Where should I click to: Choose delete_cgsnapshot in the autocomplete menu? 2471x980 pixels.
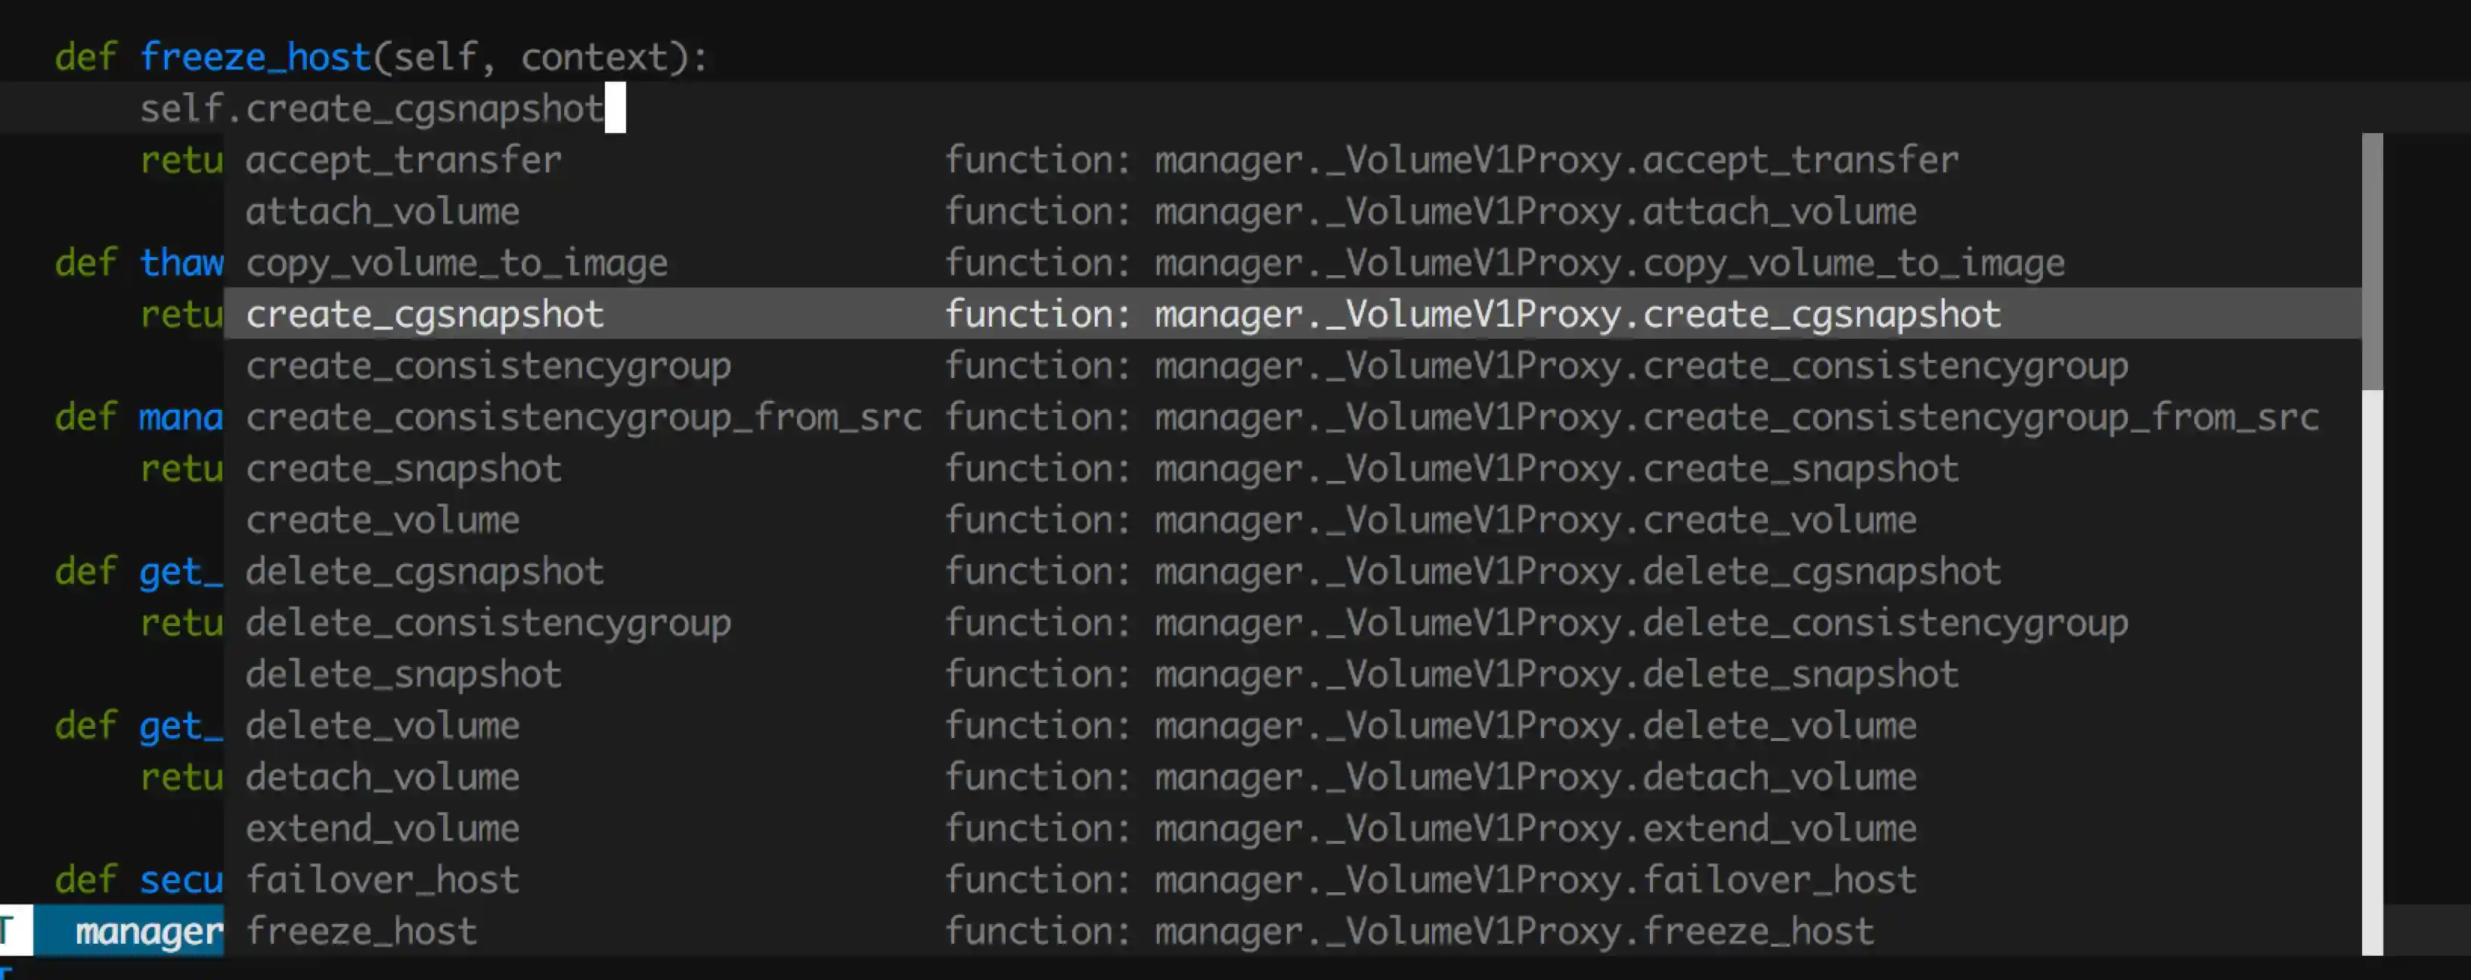click(425, 572)
